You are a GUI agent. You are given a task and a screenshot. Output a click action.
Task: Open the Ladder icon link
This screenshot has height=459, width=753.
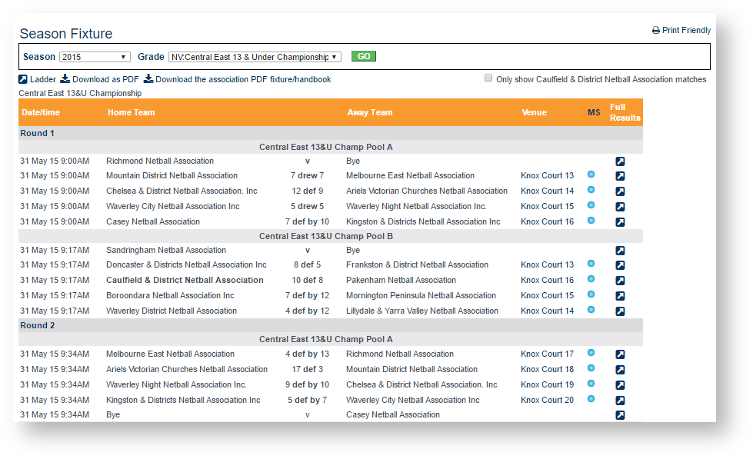pos(22,79)
